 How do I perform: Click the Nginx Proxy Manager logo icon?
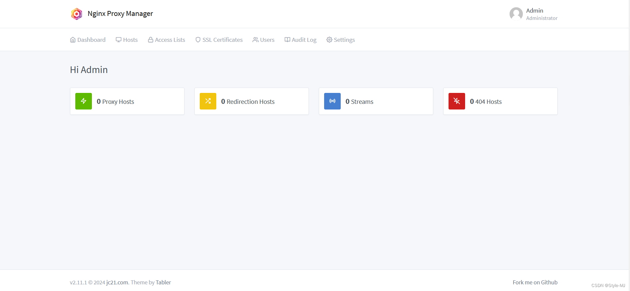[x=77, y=14]
